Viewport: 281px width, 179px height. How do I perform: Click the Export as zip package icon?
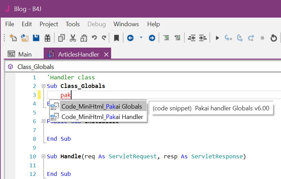47,38
